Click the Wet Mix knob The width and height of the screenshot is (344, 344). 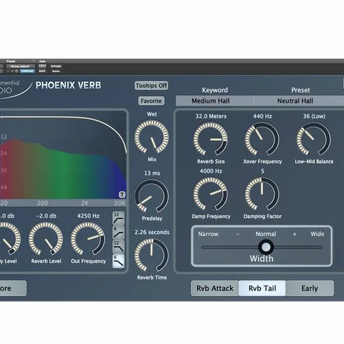pos(151,137)
